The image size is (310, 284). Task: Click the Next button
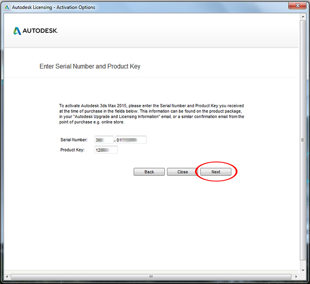pos(216,172)
